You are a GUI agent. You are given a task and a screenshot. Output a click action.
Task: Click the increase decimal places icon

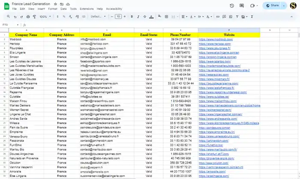pyautogui.click(x=77, y=17)
